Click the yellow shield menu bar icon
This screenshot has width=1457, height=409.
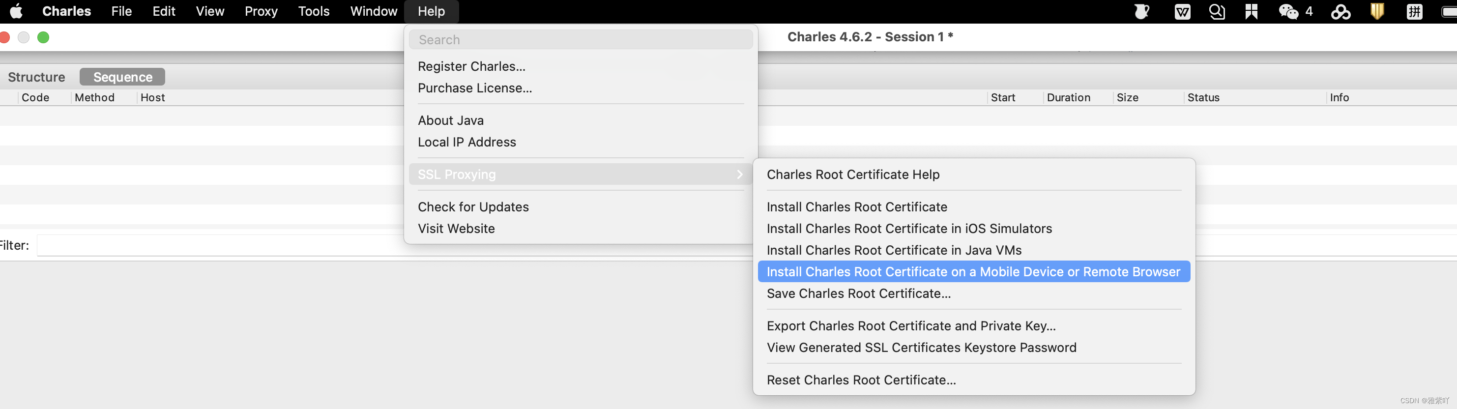[1377, 11]
